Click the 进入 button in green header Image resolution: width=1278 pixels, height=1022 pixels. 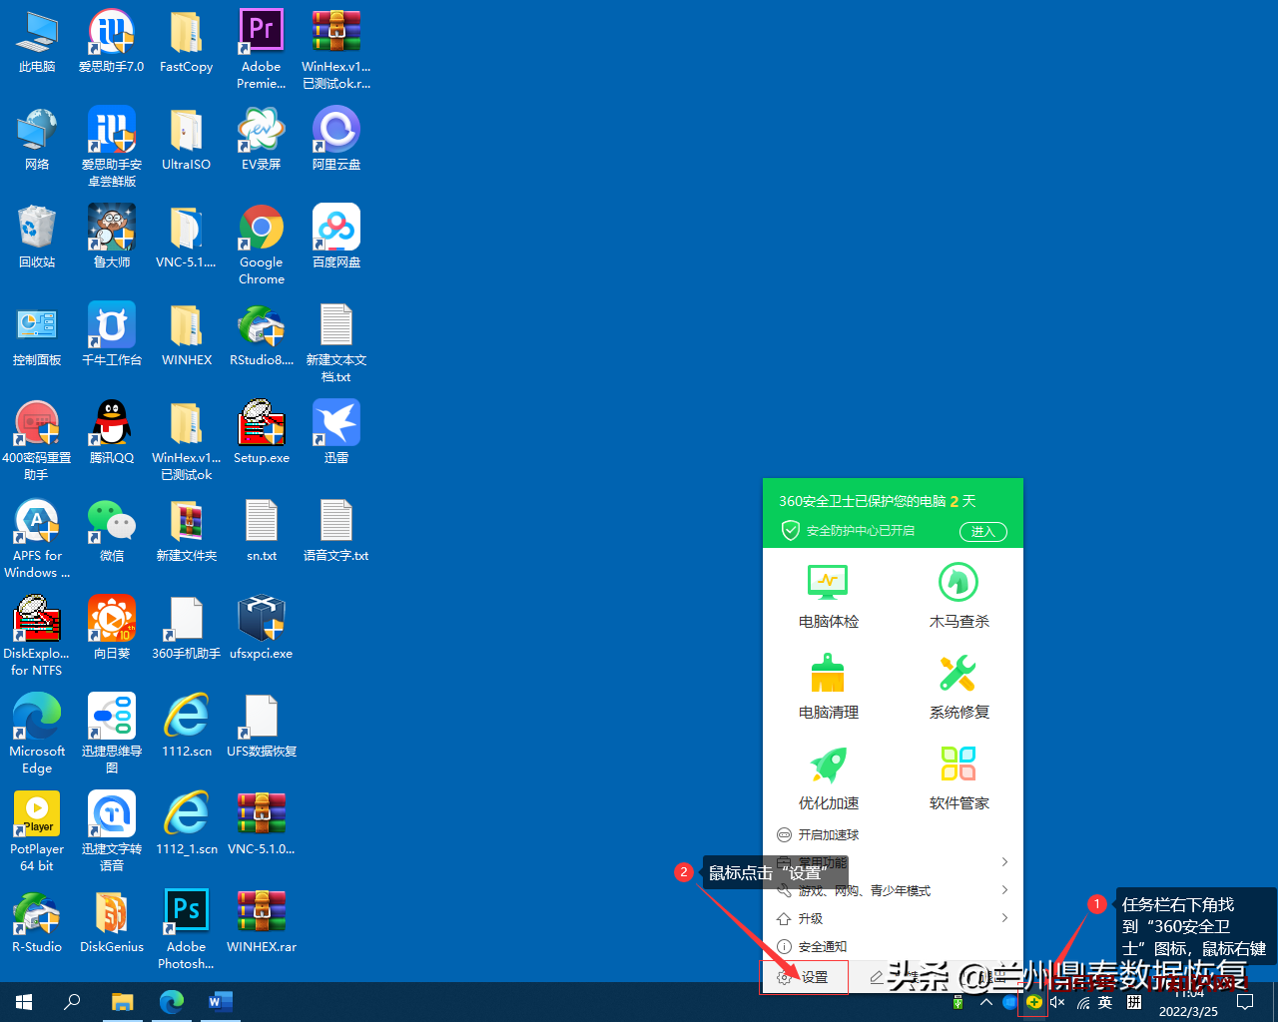982,531
